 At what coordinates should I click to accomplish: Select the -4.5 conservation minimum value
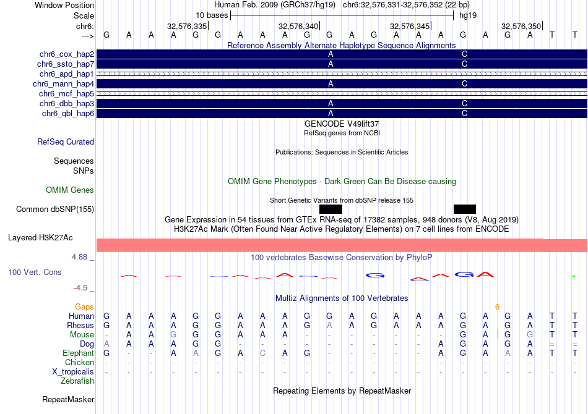80,288
